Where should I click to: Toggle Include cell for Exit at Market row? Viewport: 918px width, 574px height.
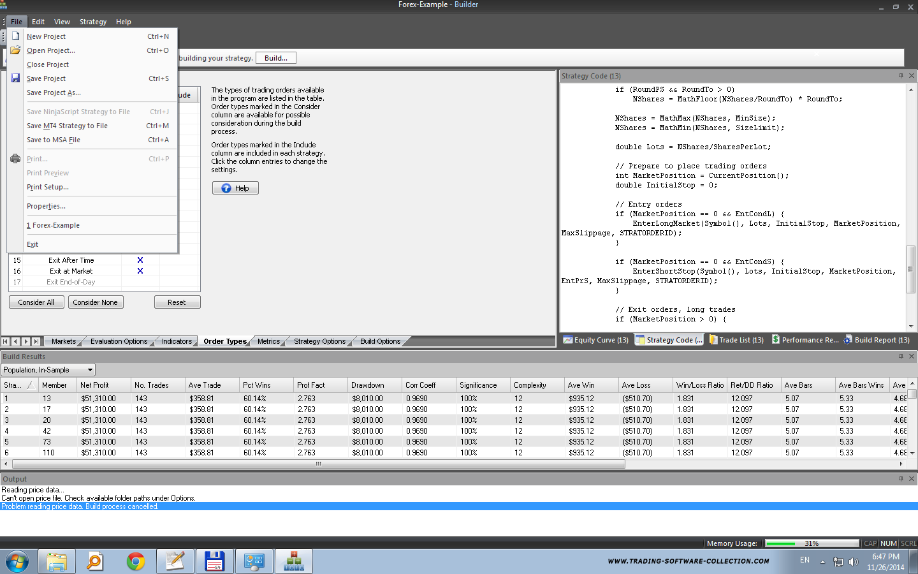[179, 271]
